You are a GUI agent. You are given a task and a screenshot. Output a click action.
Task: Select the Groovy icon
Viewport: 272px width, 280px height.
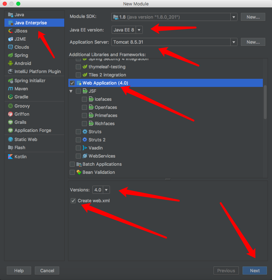(10, 106)
